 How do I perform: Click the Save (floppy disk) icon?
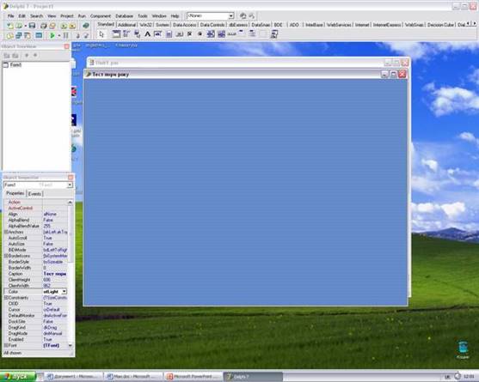pos(32,26)
